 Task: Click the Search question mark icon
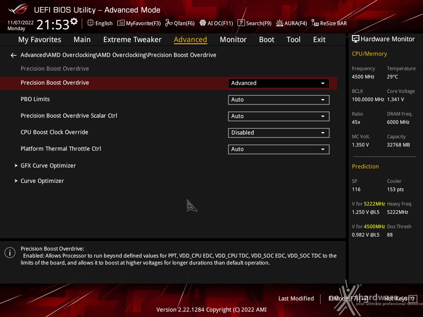pos(241,23)
